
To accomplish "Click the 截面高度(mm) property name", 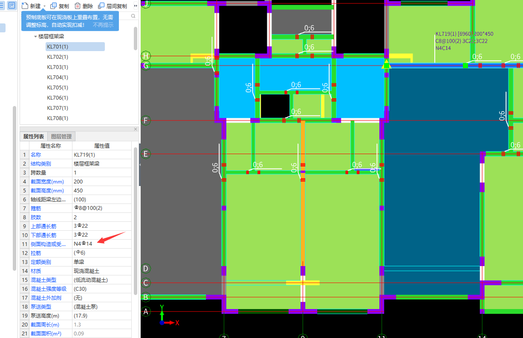I will point(47,190).
